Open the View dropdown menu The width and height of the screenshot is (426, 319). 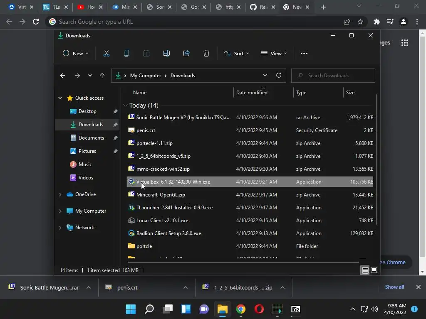tap(274, 54)
